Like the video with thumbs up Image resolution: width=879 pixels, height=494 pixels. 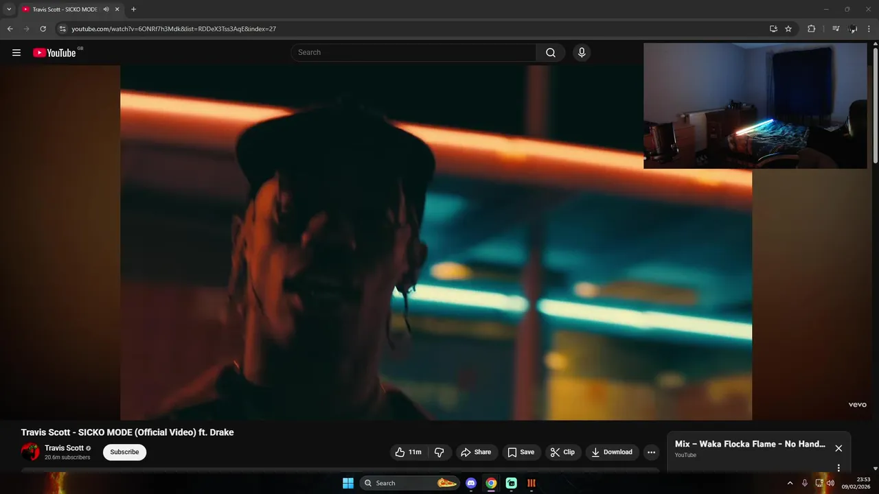409,452
